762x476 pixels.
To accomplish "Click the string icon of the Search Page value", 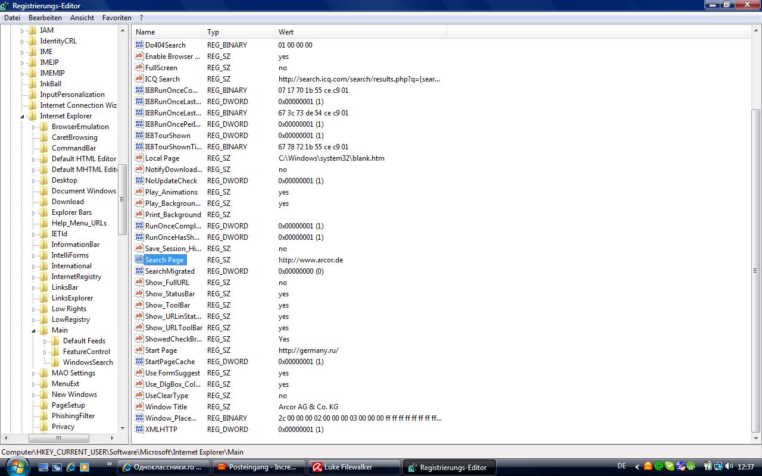I will tap(139, 260).
